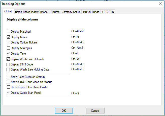Click the Cancel button
The image size is (165, 116).
[x=95, y=110]
